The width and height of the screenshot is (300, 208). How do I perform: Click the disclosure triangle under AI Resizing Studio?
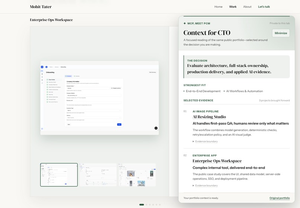[x=194, y=142]
